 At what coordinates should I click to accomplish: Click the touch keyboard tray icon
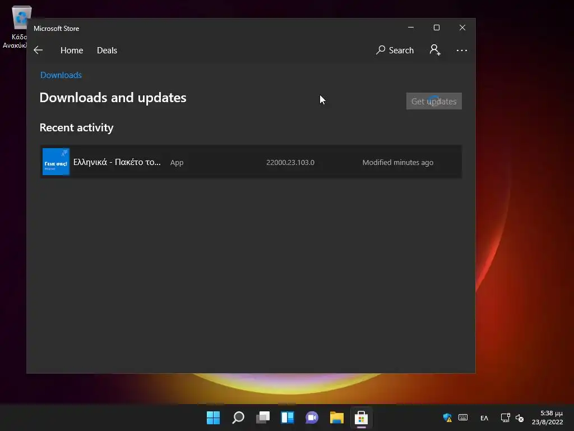point(462,418)
